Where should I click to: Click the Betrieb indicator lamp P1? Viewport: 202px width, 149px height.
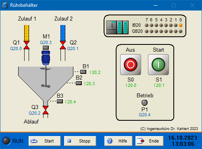(x=144, y=103)
